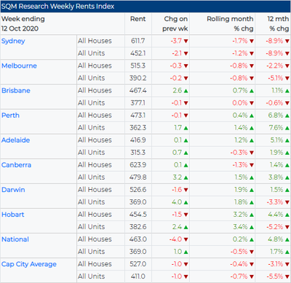Click green up arrow next to Perth units 7.6%
The width and height of the screenshot is (291, 283).
287,128
